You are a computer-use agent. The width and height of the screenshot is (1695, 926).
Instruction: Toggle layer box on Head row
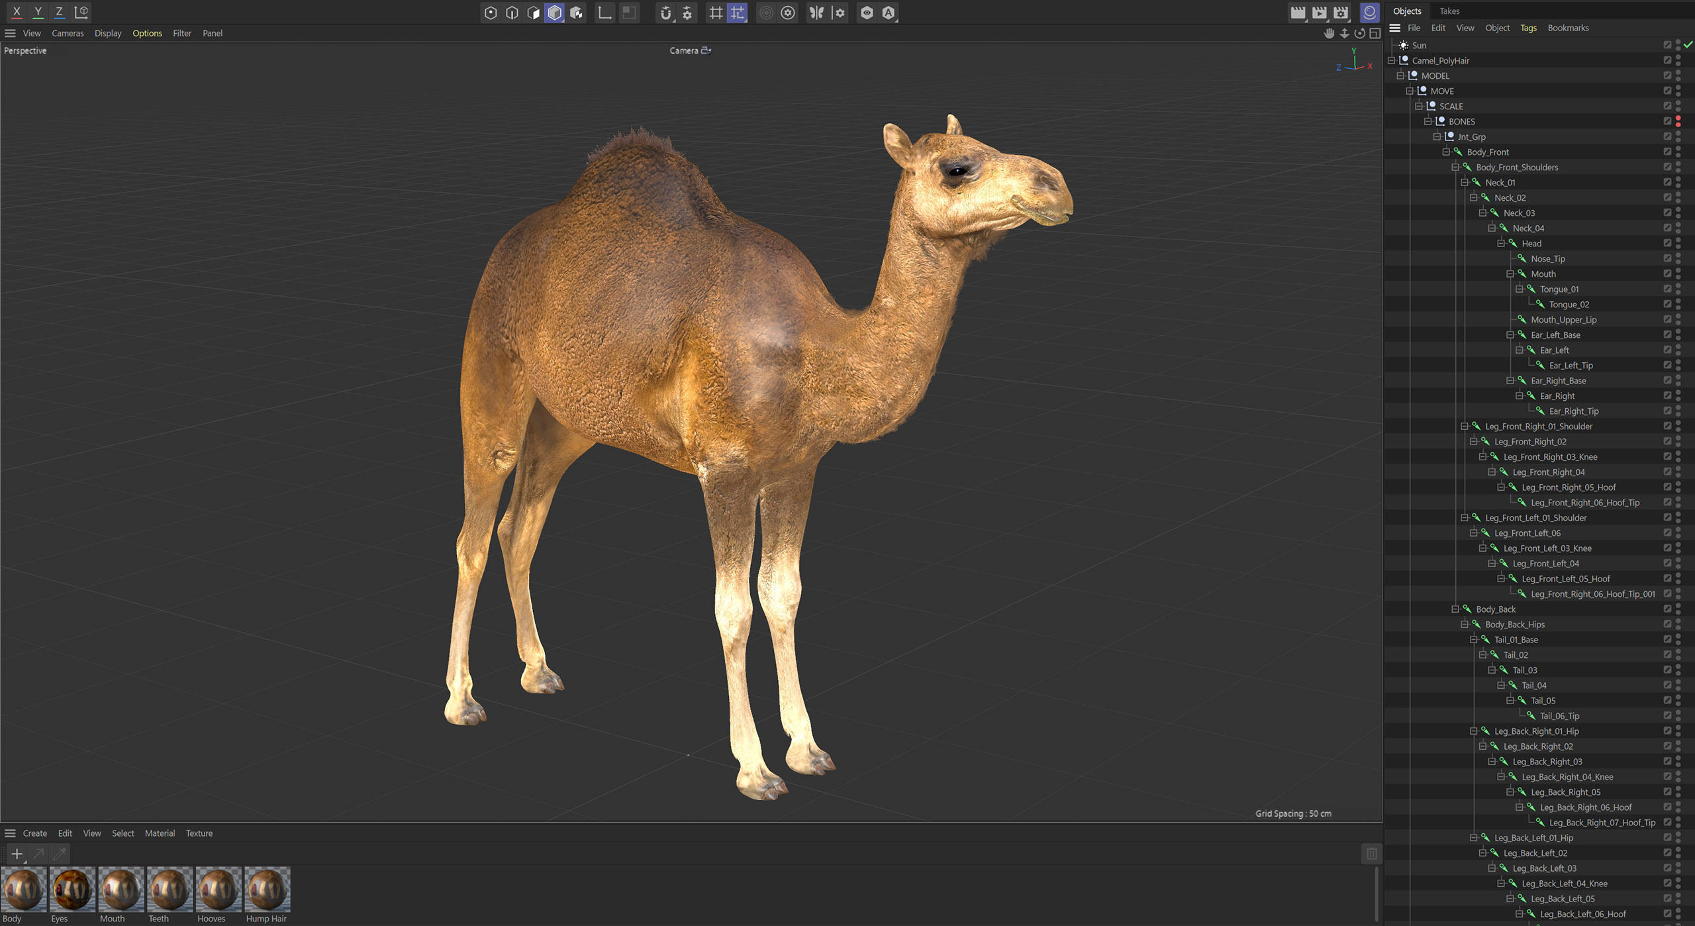point(1667,243)
